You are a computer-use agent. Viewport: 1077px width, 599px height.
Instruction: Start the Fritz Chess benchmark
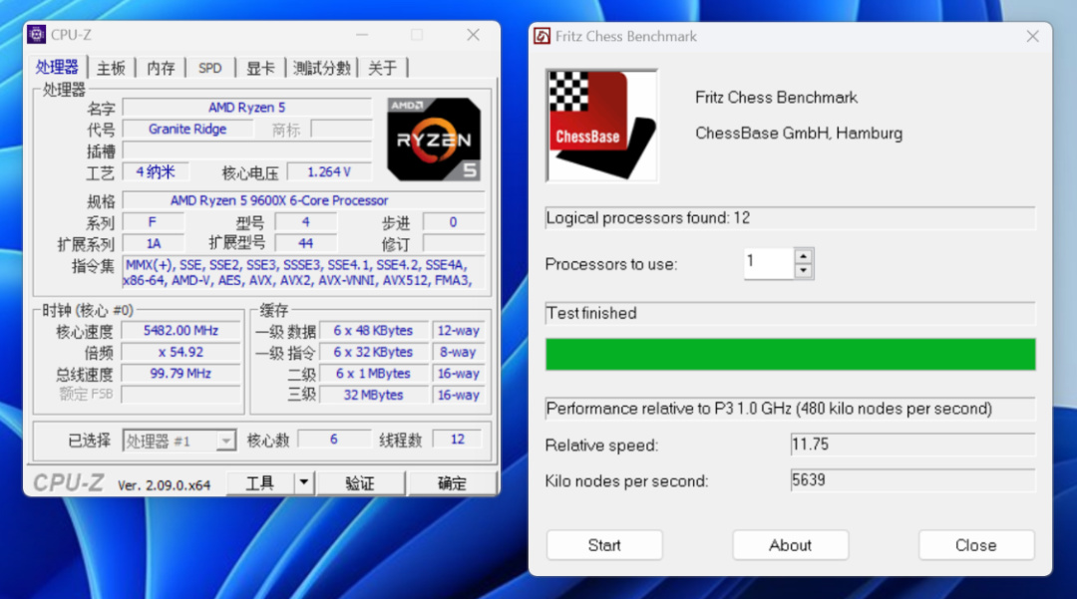[x=604, y=545]
